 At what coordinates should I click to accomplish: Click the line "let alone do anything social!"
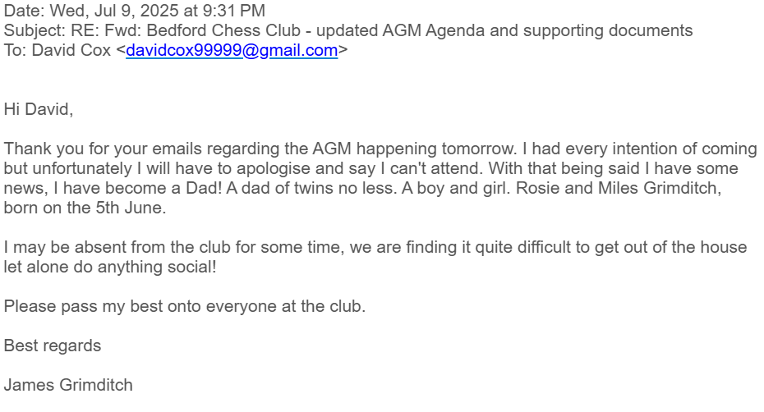110,267
